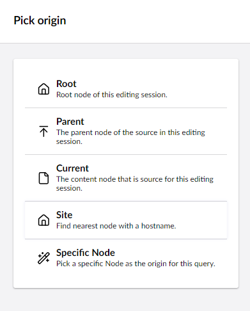Viewport: 250px width, 311px height.
Task: Click the magic wand icon for Specific Node
Action: [x=43, y=258]
